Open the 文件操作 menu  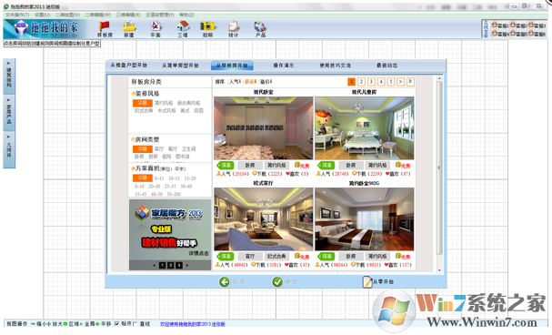click(17, 15)
